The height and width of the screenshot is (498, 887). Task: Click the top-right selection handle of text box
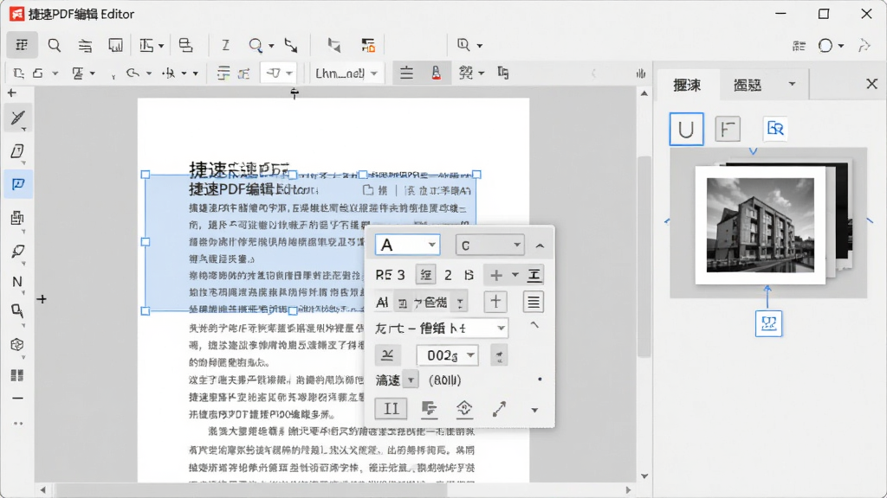[x=476, y=175]
